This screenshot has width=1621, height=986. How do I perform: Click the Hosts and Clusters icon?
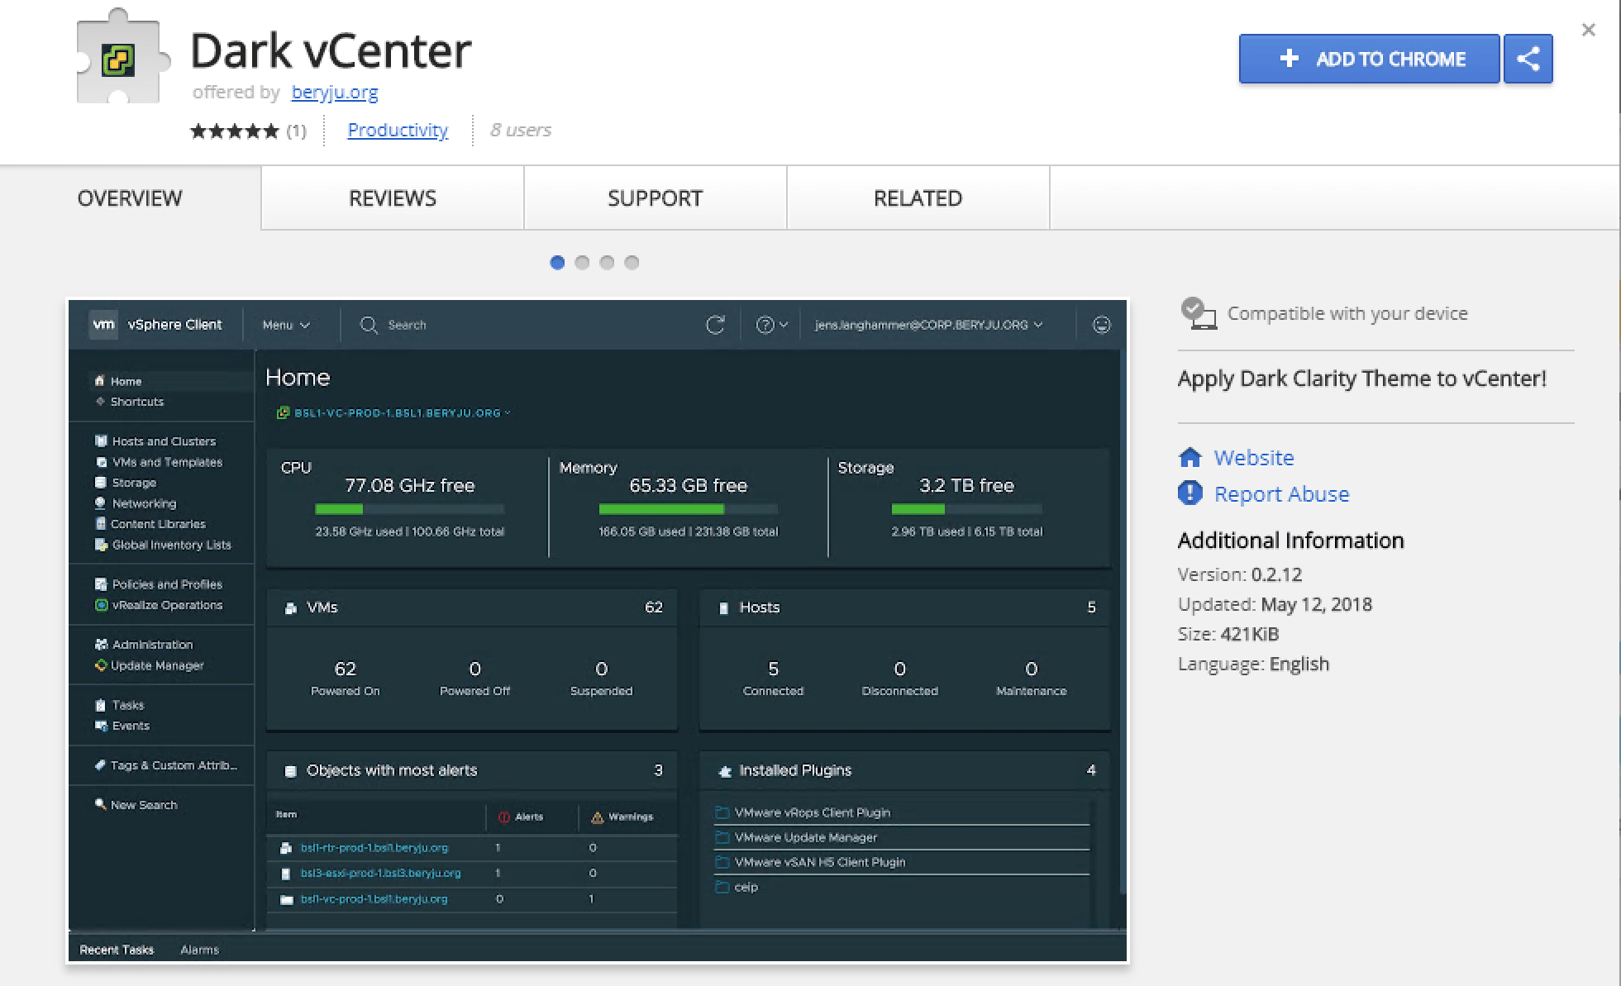point(103,441)
